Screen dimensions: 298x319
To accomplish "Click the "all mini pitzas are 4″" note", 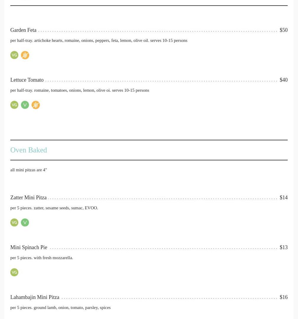I will point(29,170).
